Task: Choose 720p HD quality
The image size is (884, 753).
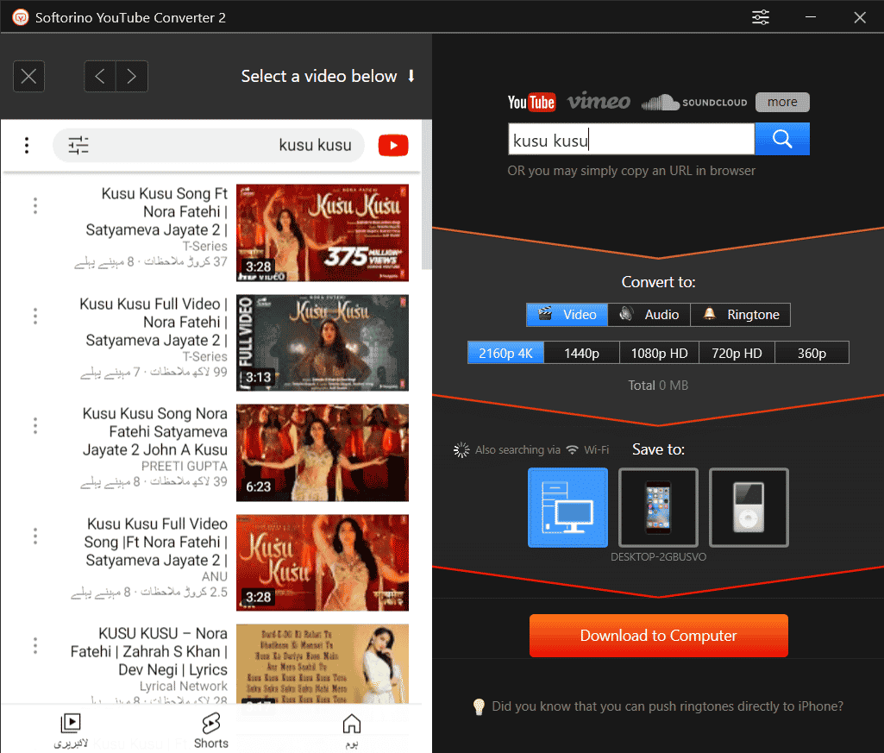Action: click(x=737, y=353)
